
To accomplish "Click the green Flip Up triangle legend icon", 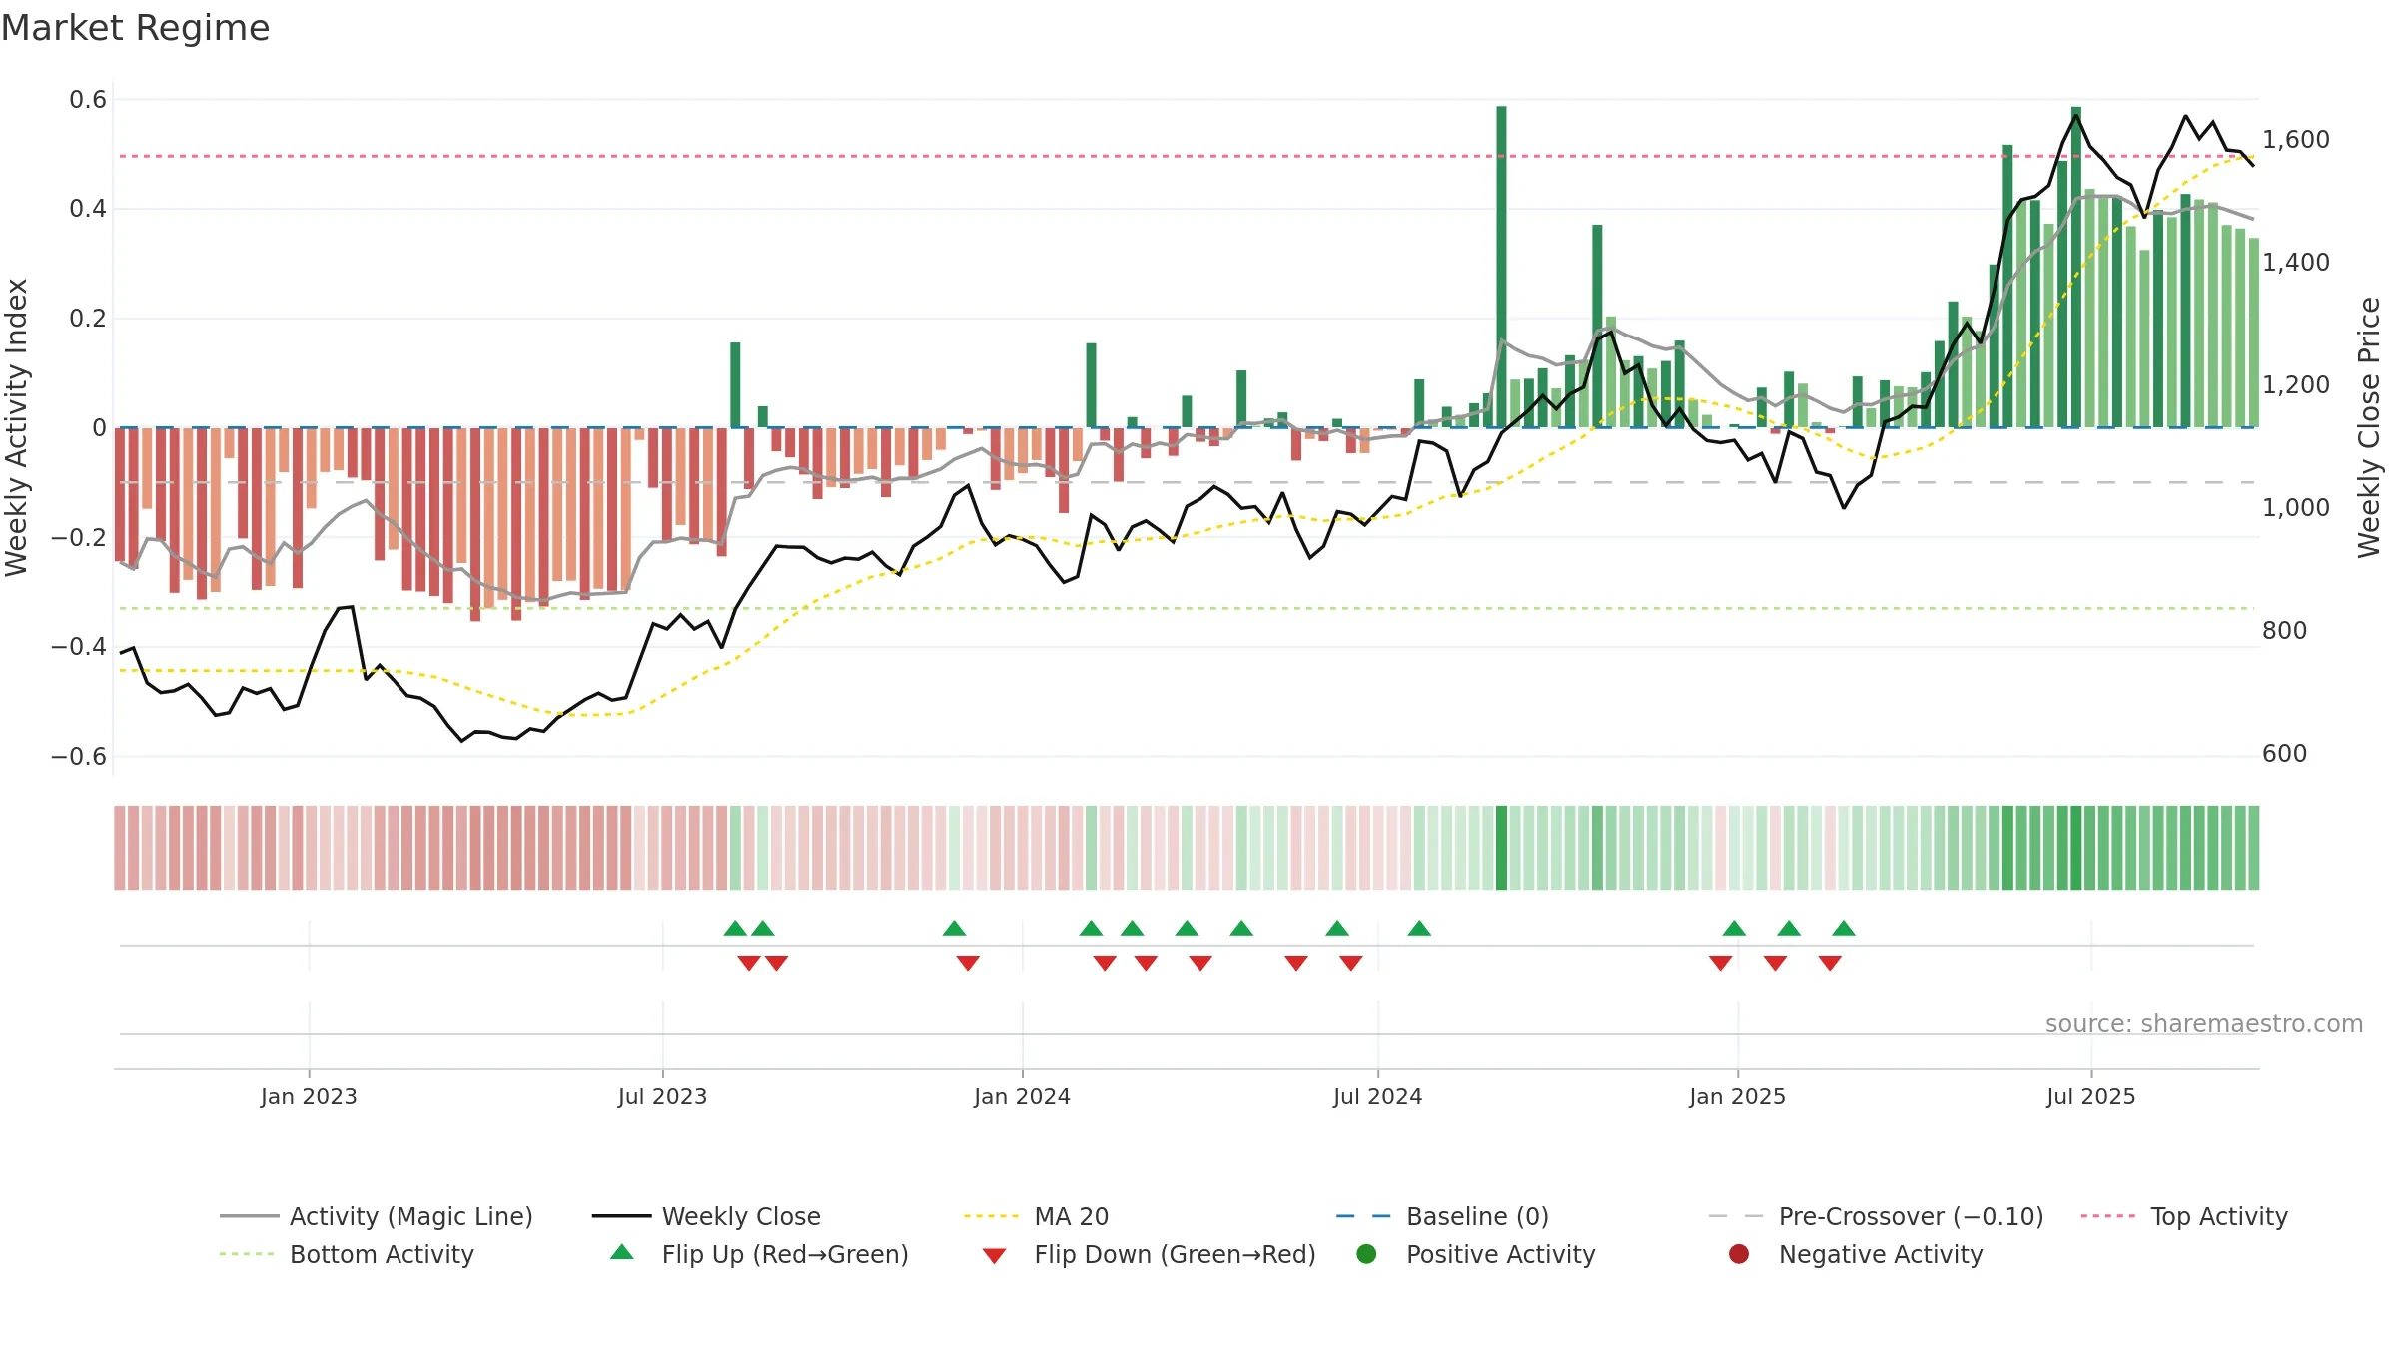I will [622, 1252].
